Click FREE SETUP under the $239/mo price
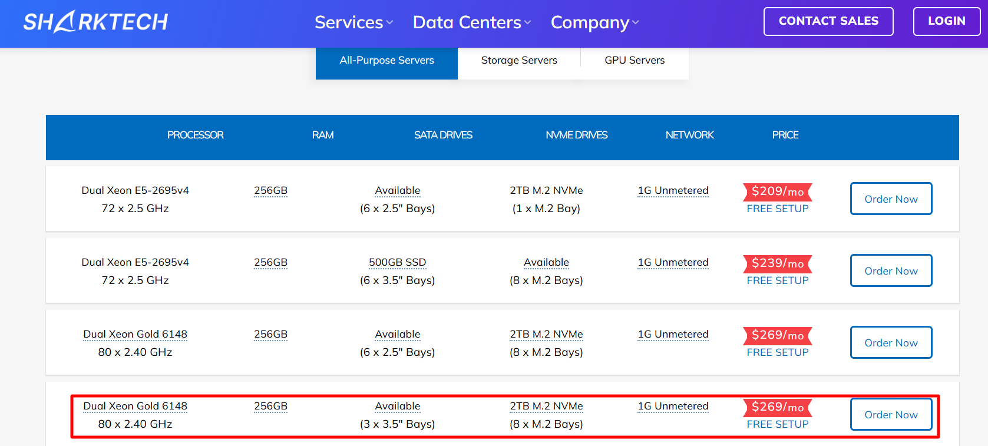The image size is (988, 446). [778, 280]
